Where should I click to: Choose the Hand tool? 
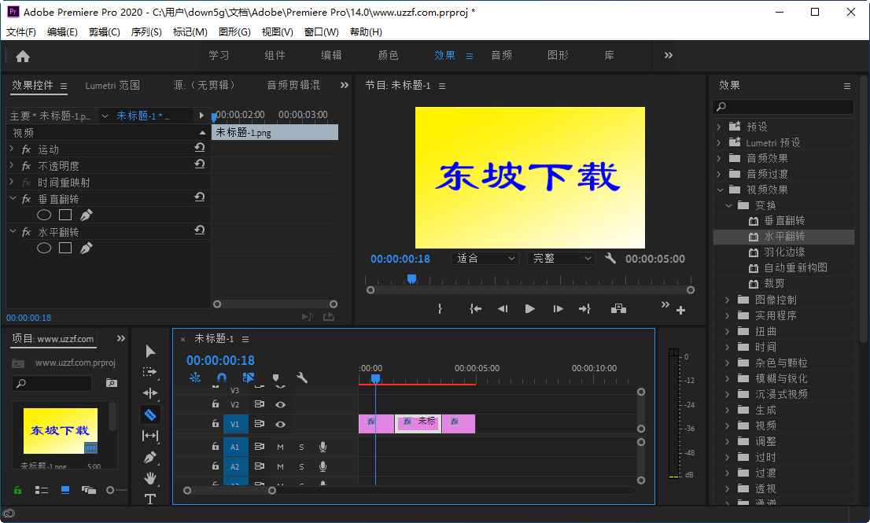tap(150, 477)
